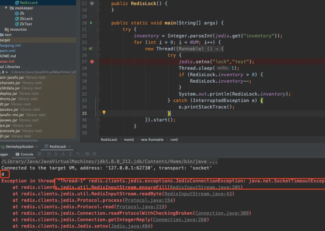The width and height of the screenshot is (325, 231).
Task: Click the console layout settings icon beside Console
Action: click(x=39, y=154)
